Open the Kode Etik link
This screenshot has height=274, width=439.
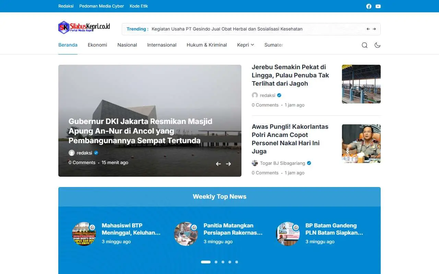[x=139, y=6]
